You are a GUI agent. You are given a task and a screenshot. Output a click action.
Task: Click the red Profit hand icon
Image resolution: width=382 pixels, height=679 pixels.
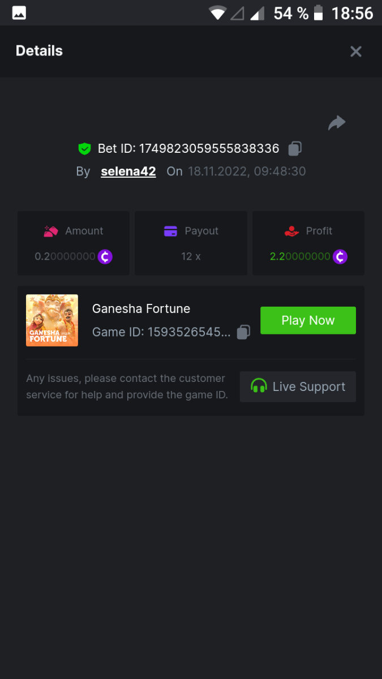tap(291, 231)
